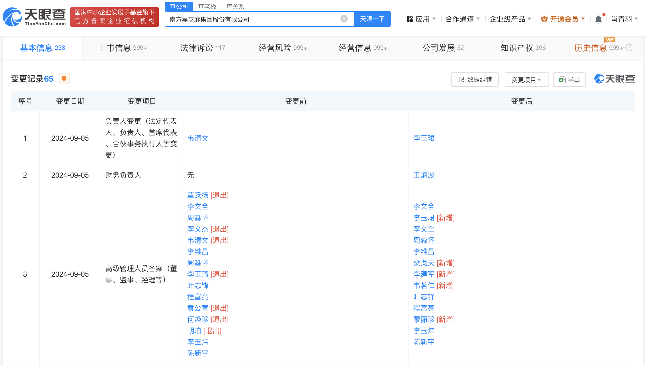The width and height of the screenshot is (645, 366).
Task: Open the 变更项目 filter dropdown
Action: click(x=526, y=80)
